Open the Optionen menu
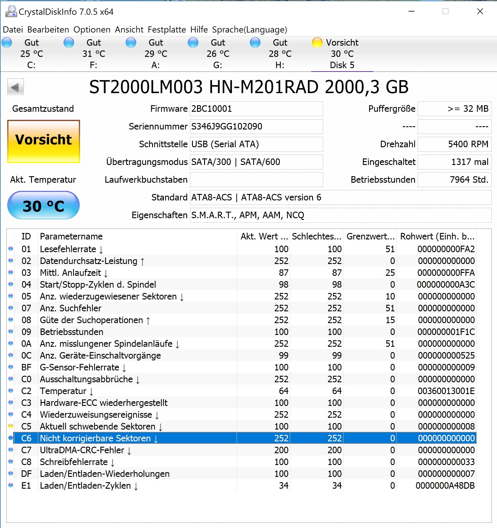This screenshot has height=528, width=497. point(92,30)
